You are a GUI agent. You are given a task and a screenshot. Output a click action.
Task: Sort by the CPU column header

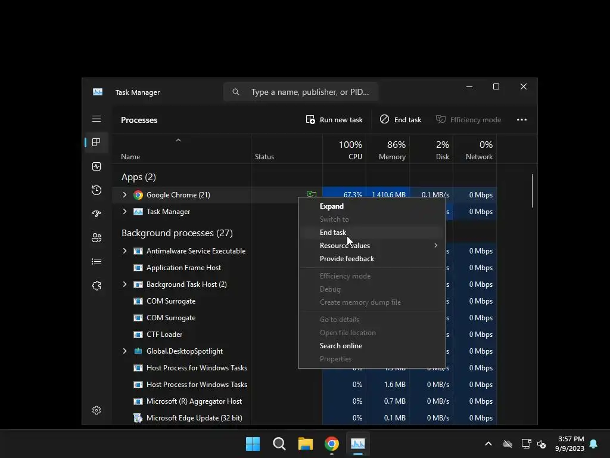(x=344, y=150)
